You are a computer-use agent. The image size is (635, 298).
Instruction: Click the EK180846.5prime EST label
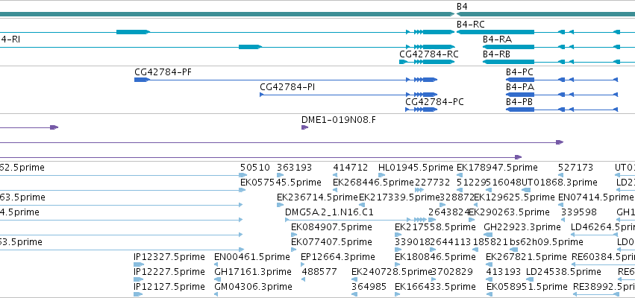point(435,257)
